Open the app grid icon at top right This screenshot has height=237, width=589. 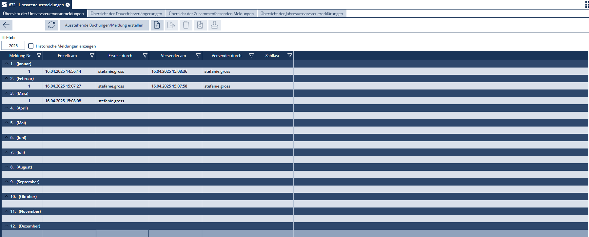(587, 5)
